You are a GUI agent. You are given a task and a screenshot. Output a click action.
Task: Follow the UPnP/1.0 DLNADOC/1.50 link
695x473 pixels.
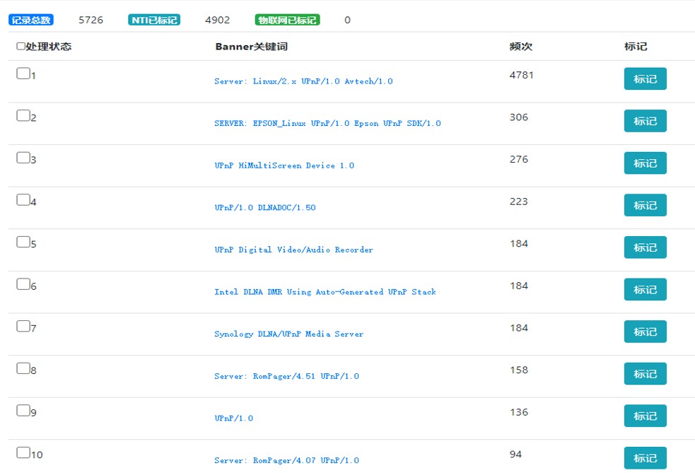pos(265,208)
